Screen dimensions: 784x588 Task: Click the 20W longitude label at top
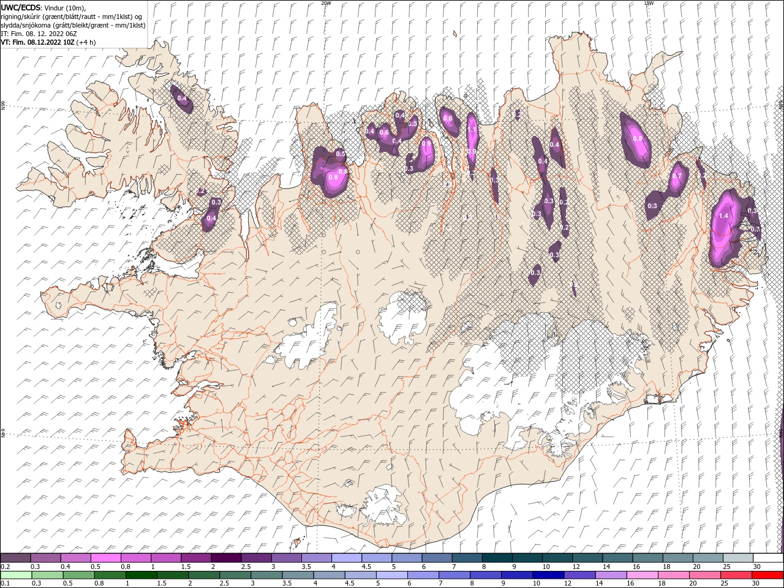tap(326, 3)
